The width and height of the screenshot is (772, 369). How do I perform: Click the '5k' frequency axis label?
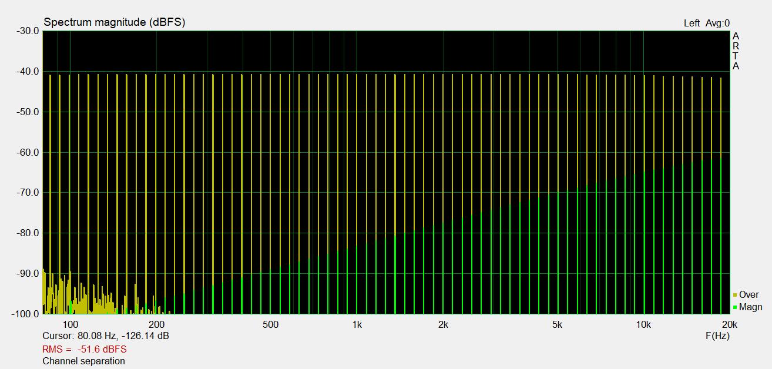[557, 325]
